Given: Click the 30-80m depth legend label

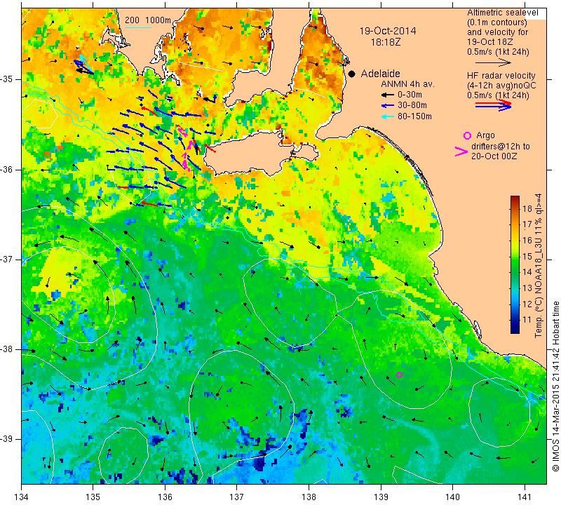Looking at the screenshot, I should (412, 106).
